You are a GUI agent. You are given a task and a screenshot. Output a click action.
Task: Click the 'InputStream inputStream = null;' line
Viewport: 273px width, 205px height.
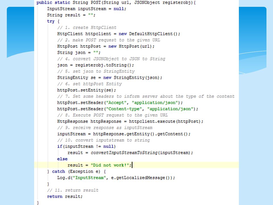click(x=86, y=9)
